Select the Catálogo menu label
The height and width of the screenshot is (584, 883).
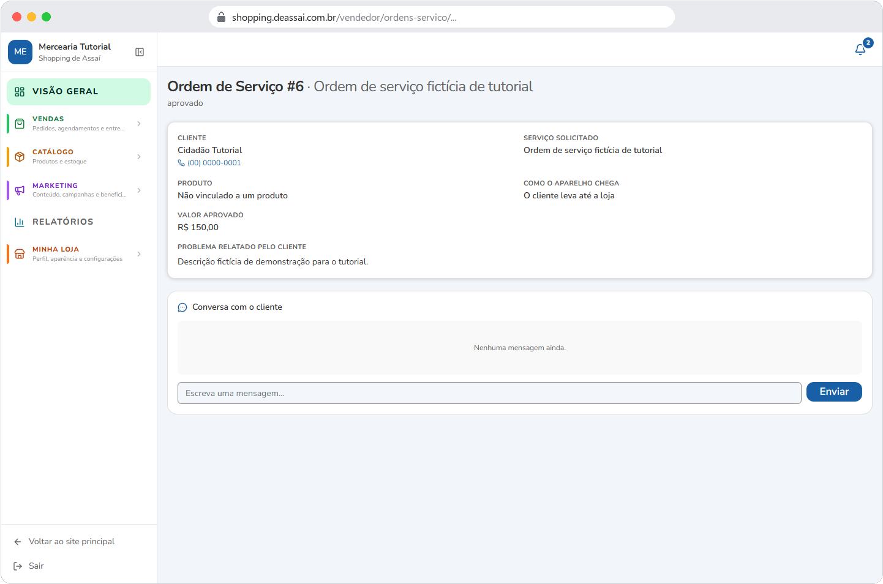(53, 152)
